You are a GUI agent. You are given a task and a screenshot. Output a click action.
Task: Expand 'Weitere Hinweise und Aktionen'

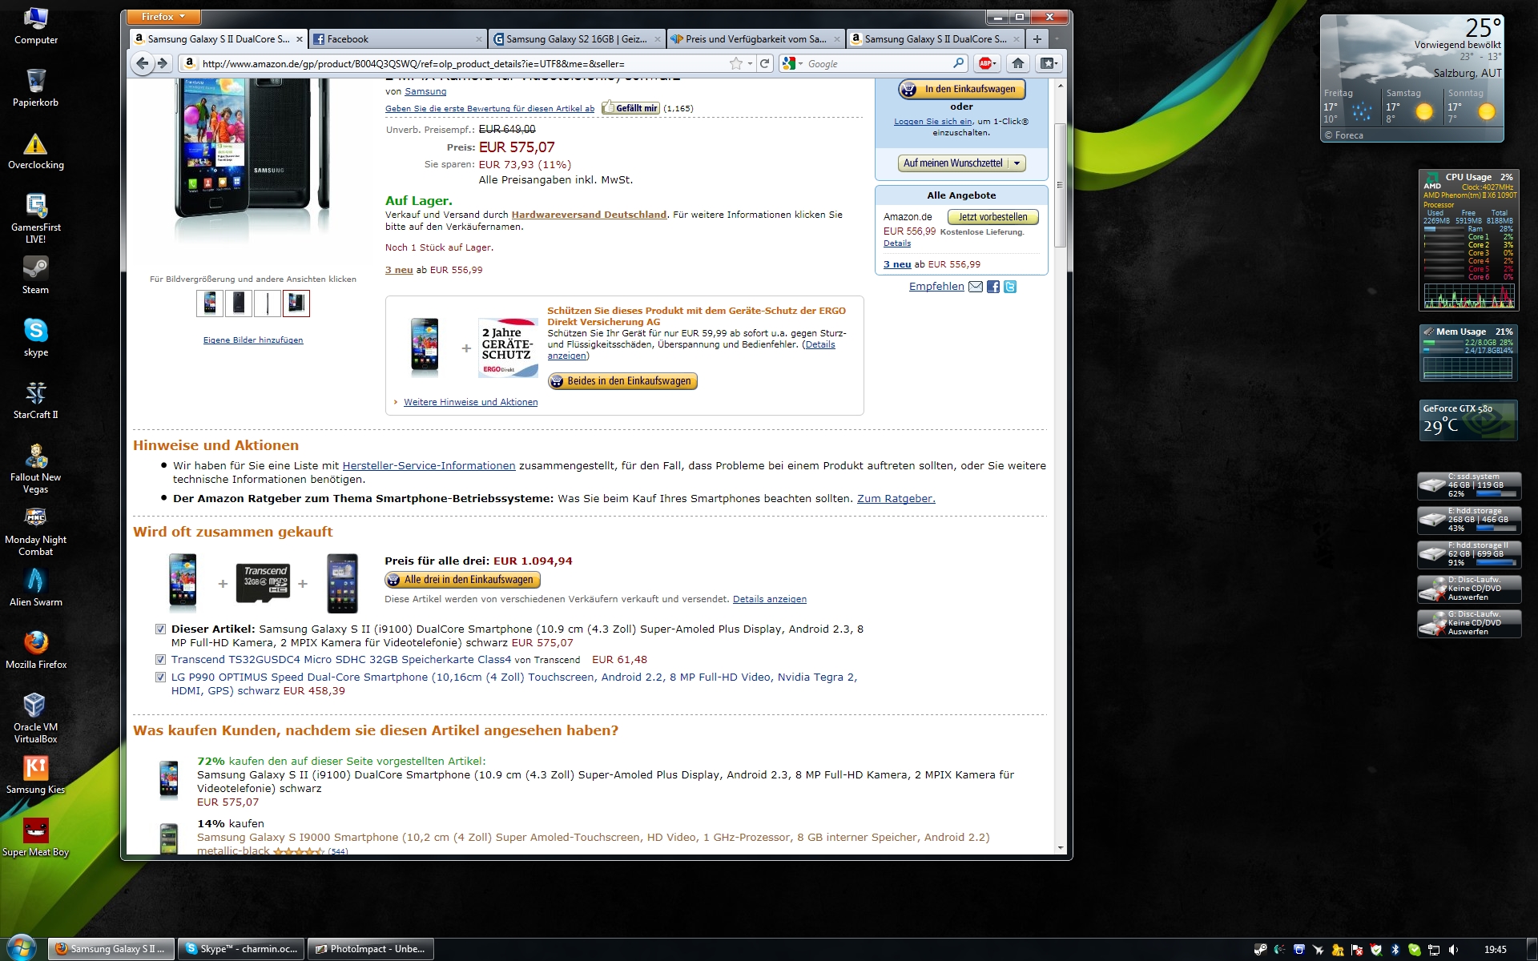[x=470, y=402]
